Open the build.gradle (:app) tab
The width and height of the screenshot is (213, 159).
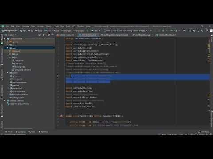(142, 35)
